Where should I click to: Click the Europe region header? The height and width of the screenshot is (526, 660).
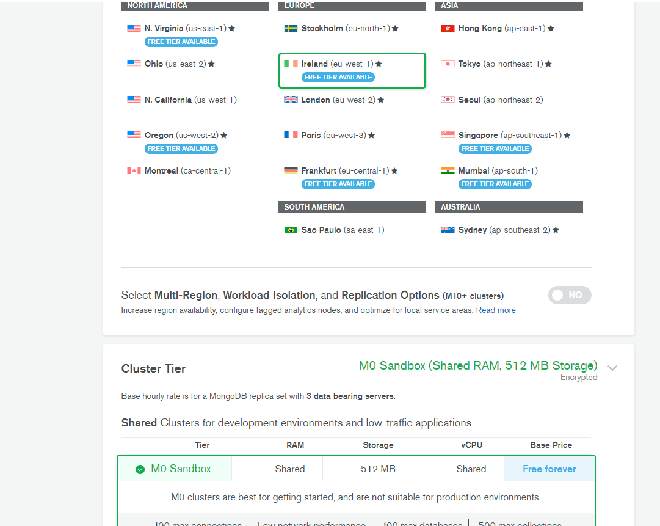click(x=352, y=6)
